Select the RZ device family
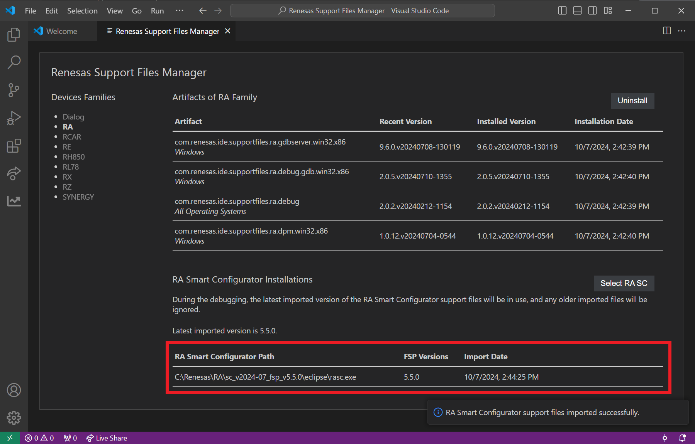This screenshot has width=695, height=444. tap(67, 187)
